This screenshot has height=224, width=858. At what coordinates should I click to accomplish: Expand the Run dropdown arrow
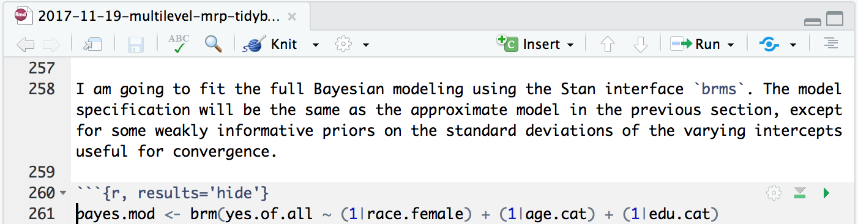(731, 45)
